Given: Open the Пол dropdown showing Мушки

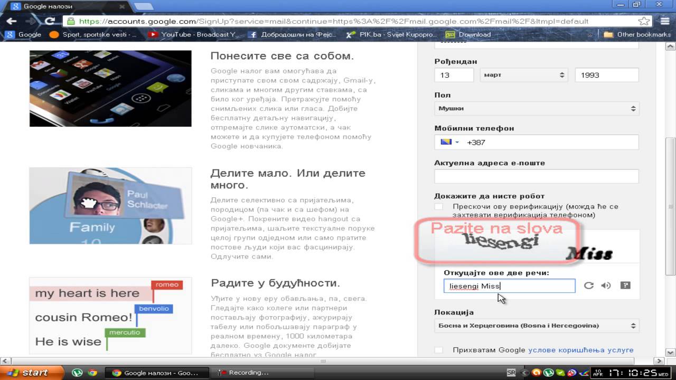Looking at the screenshot, I should pyautogui.click(x=537, y=108).
